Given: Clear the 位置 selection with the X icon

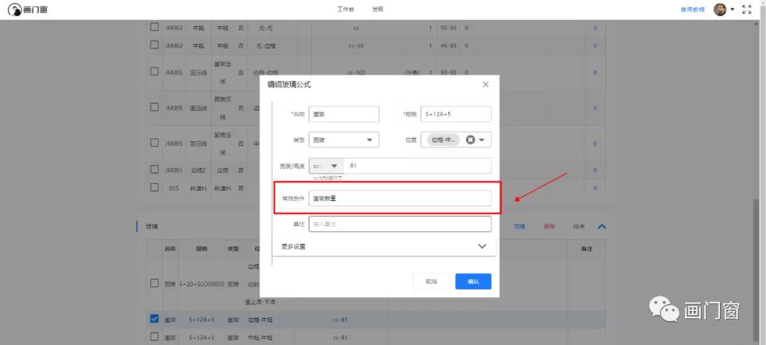Looking at the screenshot, I should 470,140.
